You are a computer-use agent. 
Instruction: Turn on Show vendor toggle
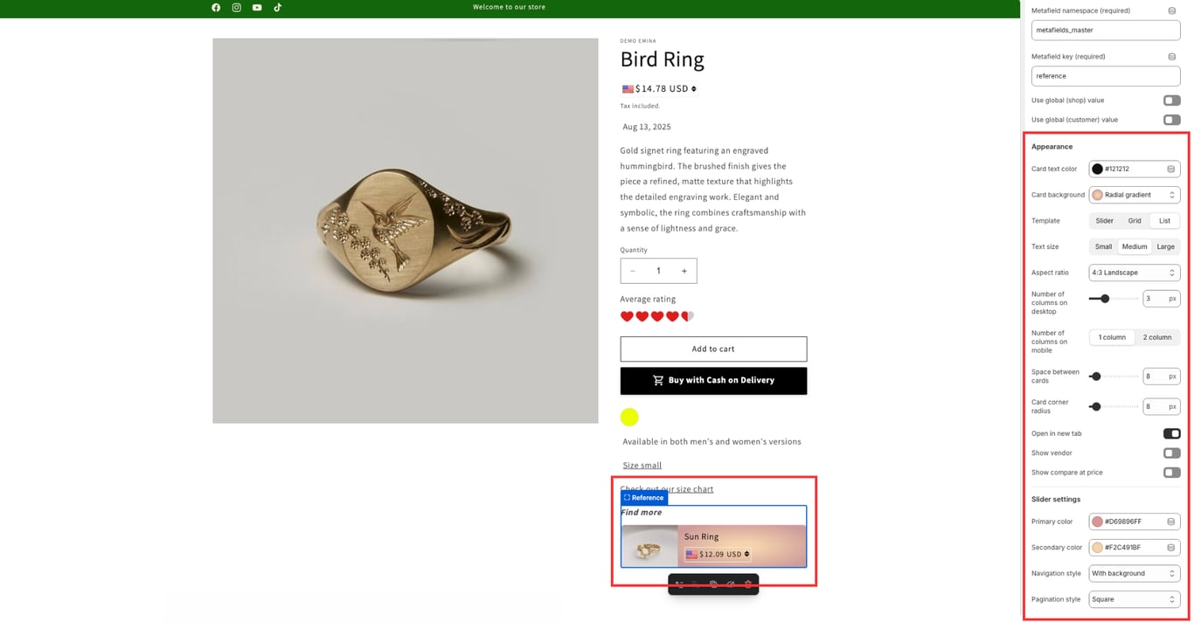tap(1171, 453)
